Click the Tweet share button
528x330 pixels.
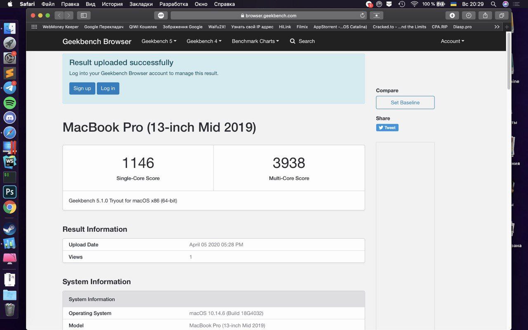tap(387, 128)
